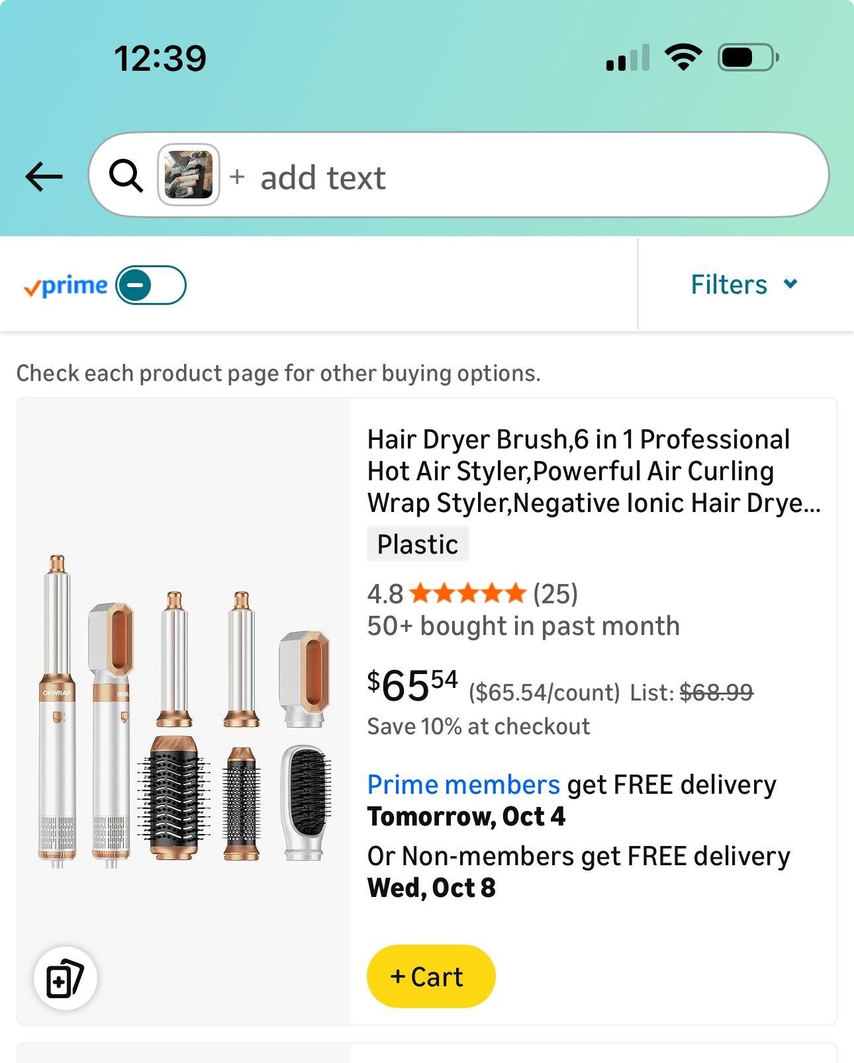Add the hair dryer brush to Cart
The image size is (854, 1063).
pyautogui.click(x=430, y=976)
